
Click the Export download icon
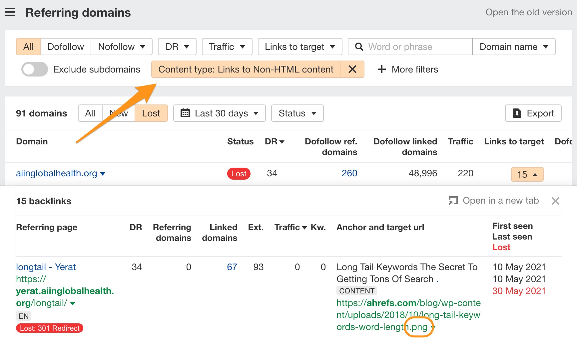(517, 113)
